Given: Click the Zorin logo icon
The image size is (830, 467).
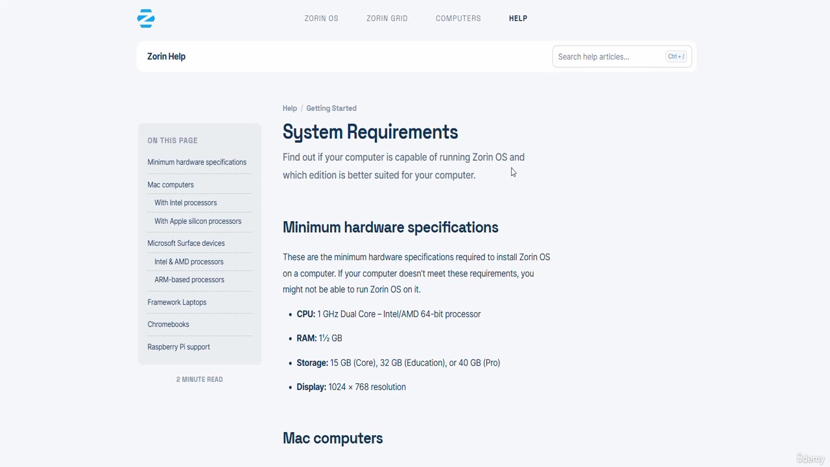Looking at the screenshot, I should point(146,18).
